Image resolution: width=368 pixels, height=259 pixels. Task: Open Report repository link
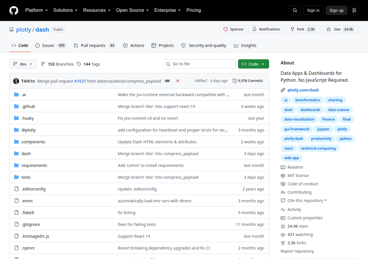click(x=297, y=251)
